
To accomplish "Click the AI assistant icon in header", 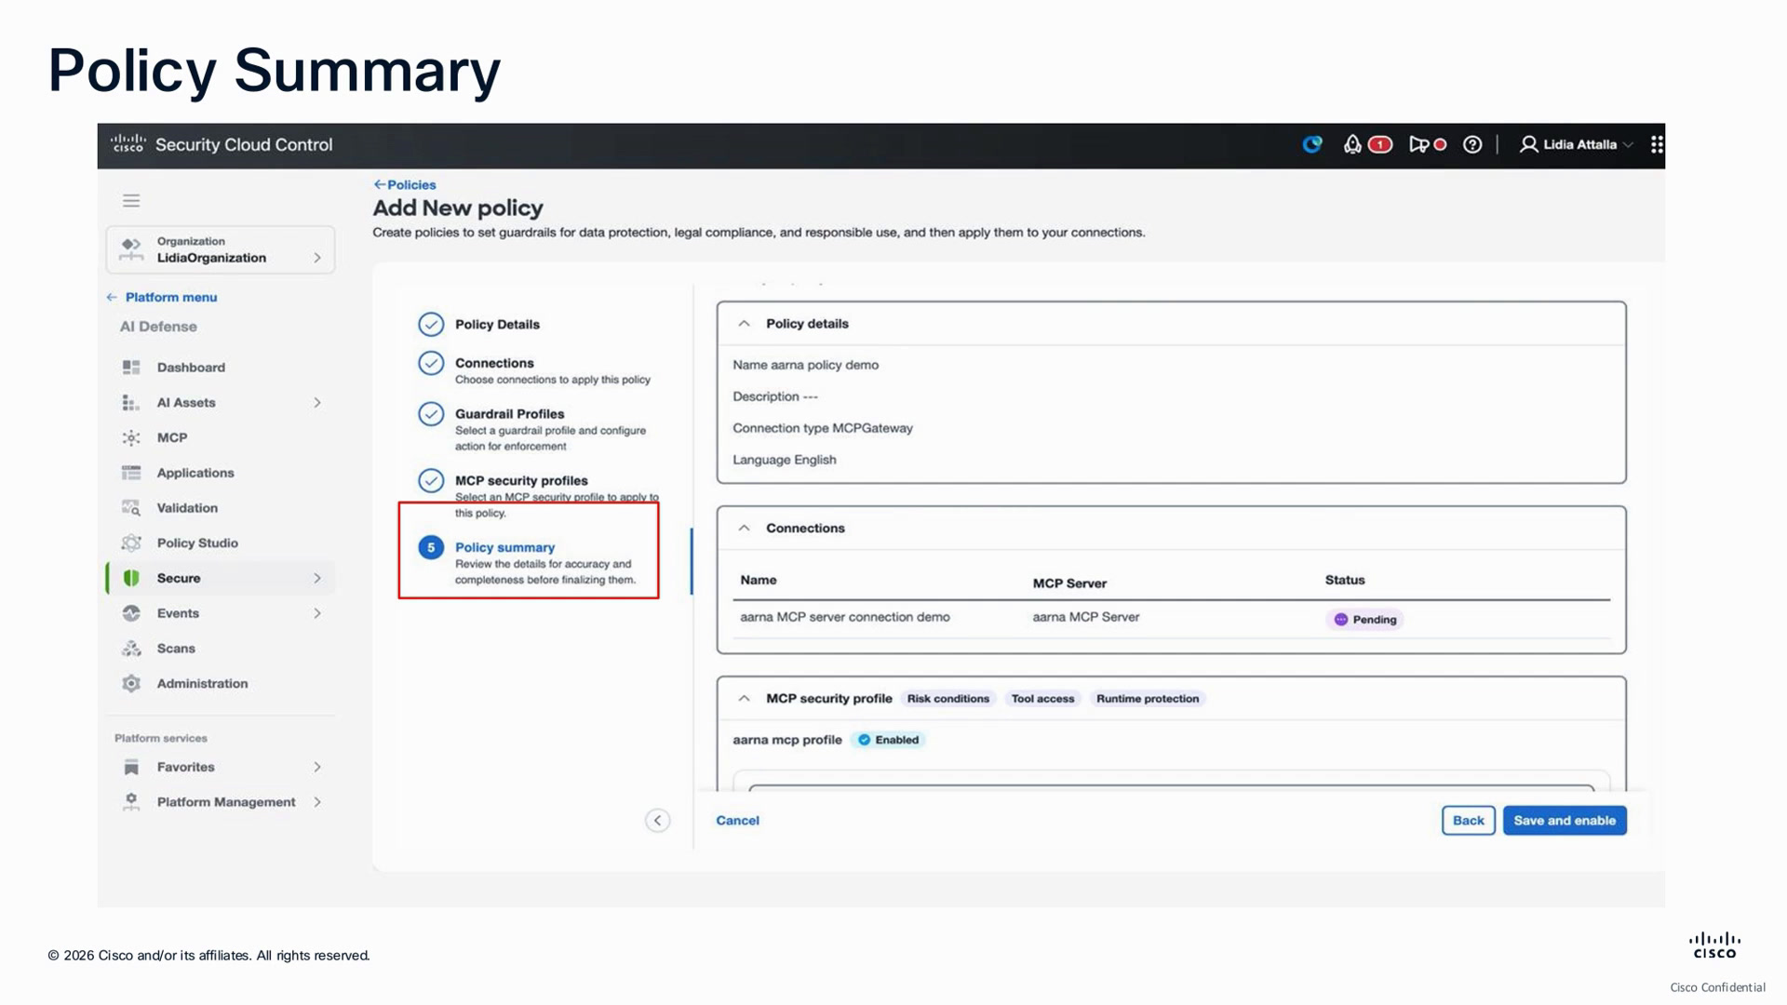I will pyautogui.click(x=1312, y=144).
